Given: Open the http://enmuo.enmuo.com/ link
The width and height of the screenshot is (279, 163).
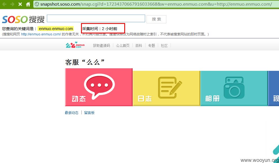Looking at the screenshot, I should (41, 34).
